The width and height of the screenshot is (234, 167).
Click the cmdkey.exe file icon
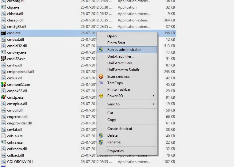(x=3, y=52)
